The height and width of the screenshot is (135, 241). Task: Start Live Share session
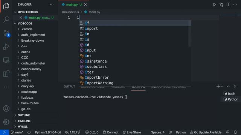[x=132, y=132]
